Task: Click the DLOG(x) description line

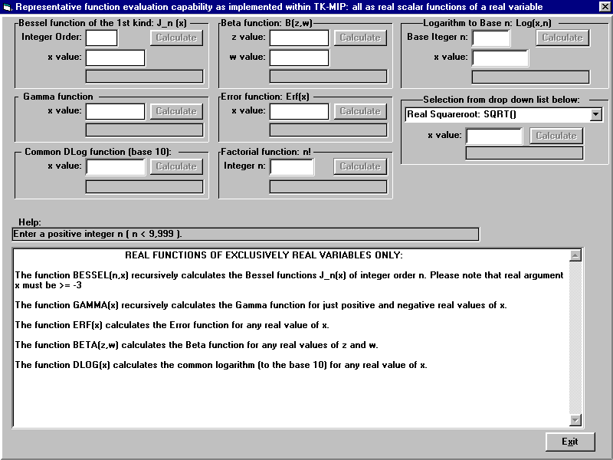Action: [x=221, y=365]
